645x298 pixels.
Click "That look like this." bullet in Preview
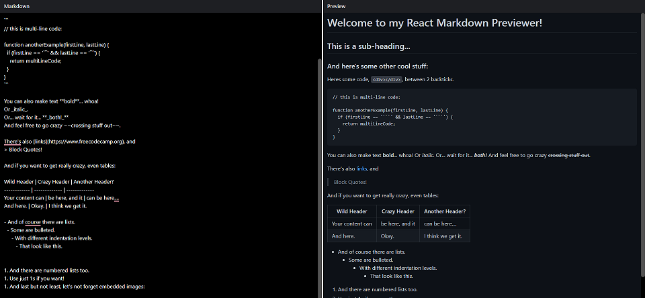392,277
